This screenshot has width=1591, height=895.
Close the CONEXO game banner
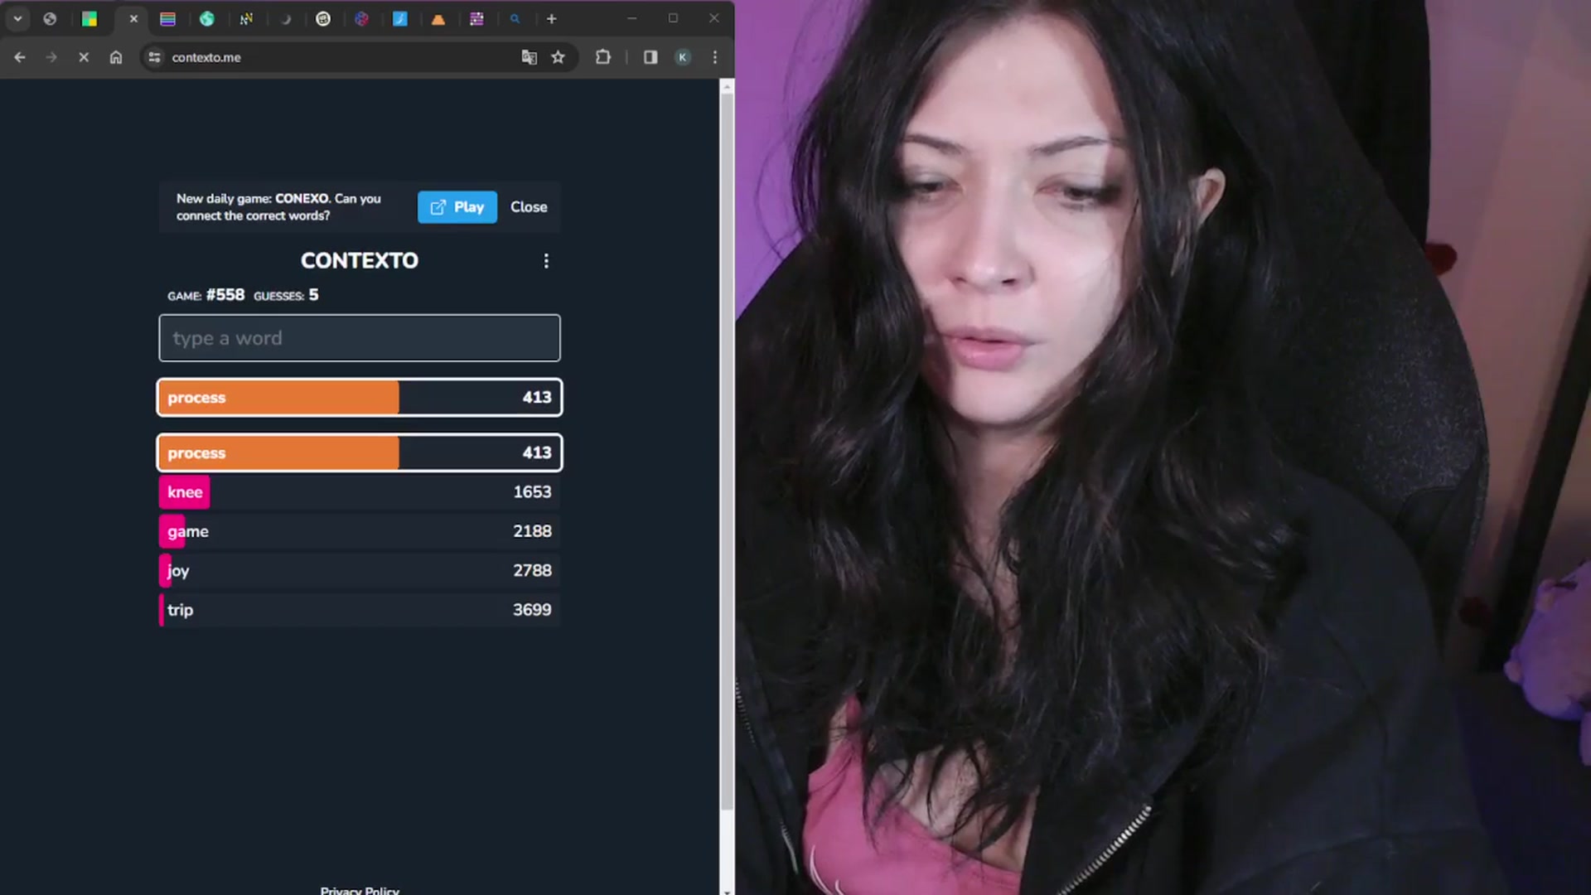(x=529, y=207)
